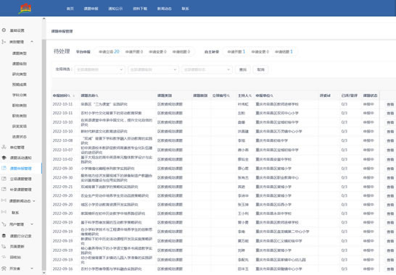Click the 回收站 recycle bin icon

4,257
